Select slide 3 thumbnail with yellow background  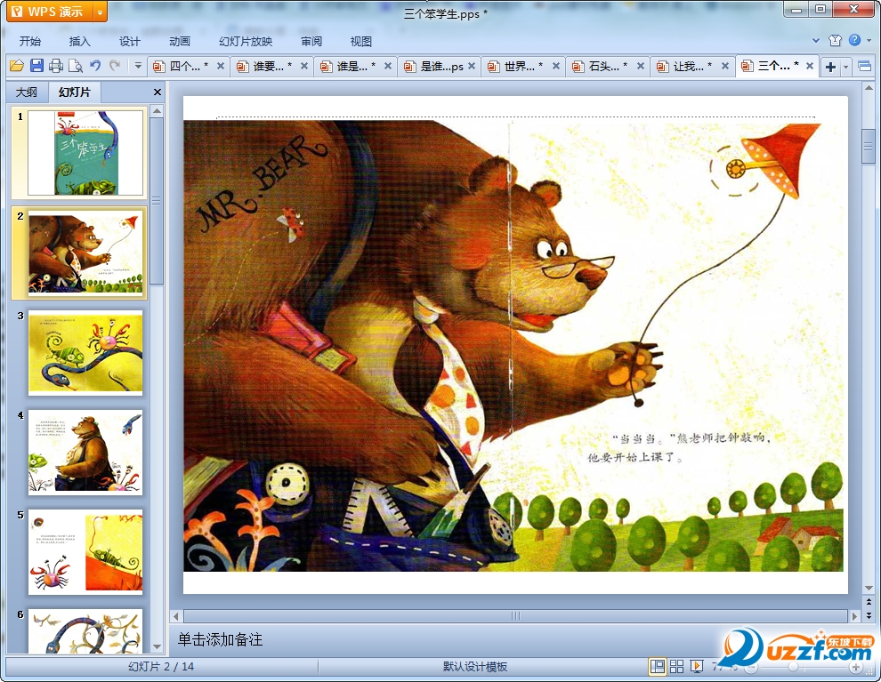(x=85, y=352)
